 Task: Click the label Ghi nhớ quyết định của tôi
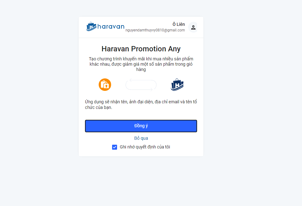pos(145,147)
